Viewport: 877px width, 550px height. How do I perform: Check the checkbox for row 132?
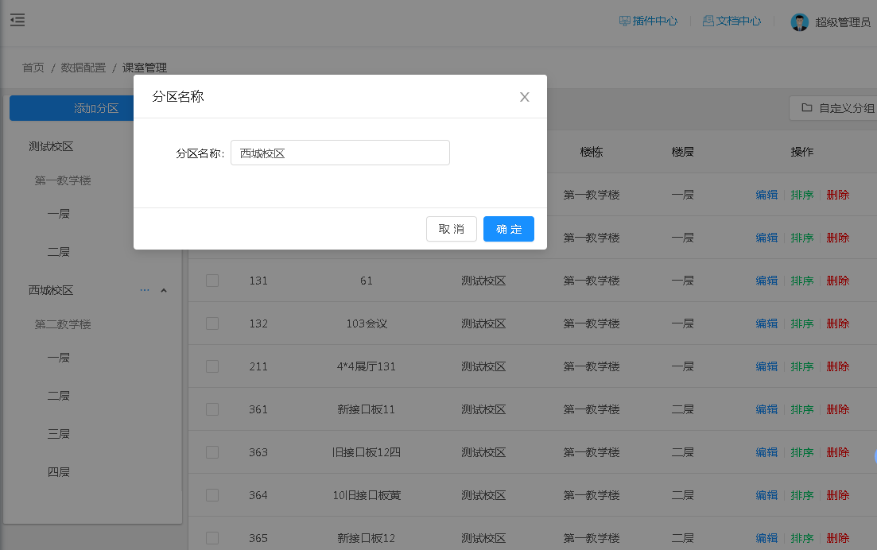tap(212, 323)
